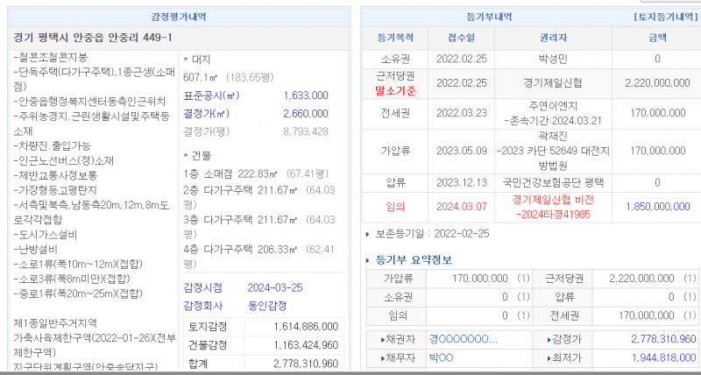Click the 최저가 value 1,944,818,000

click(x=662, y=357)
